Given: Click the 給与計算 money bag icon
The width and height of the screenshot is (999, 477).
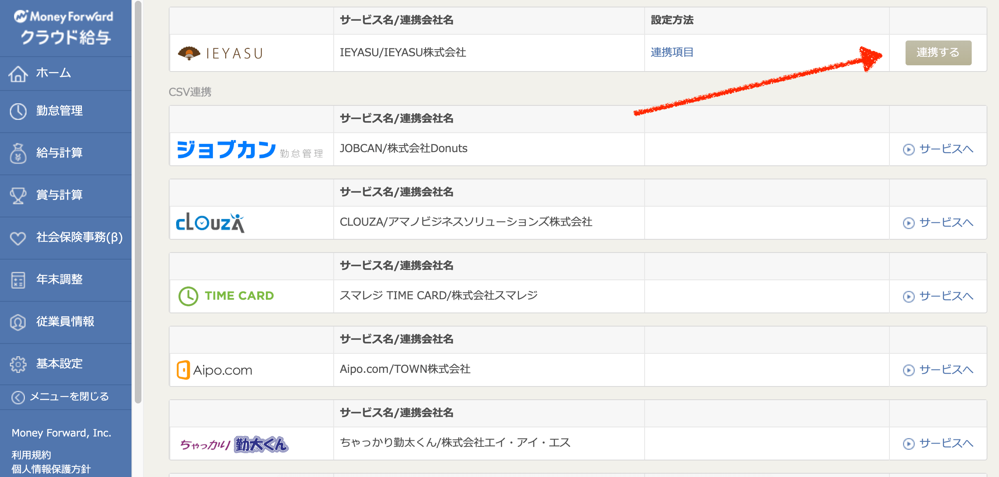Looking at the screenshot, I should click(18, 153).
